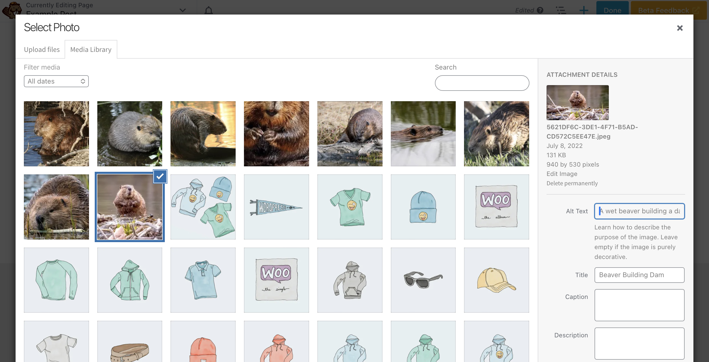Expand the page title chevron menu
709x362 pixels.
pyautogui.click(x=182, y=10)
